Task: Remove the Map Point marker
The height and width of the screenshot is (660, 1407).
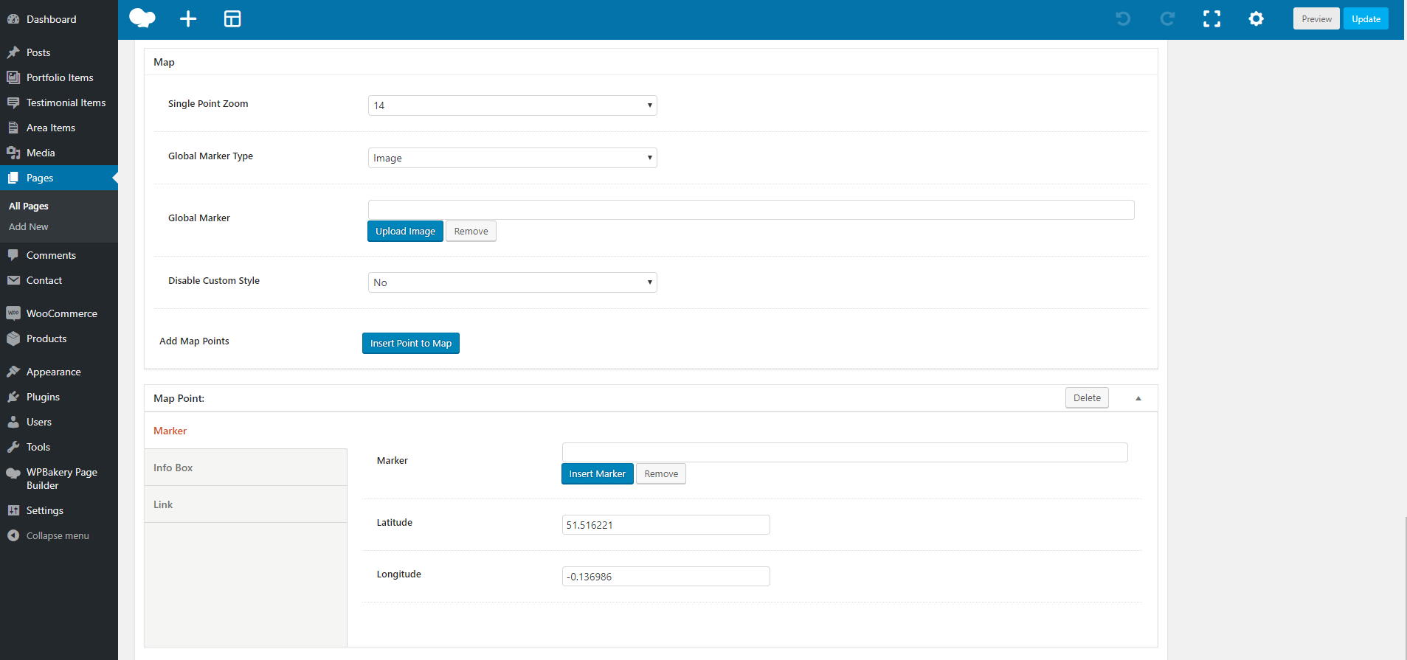Action: tap(661, 474)
